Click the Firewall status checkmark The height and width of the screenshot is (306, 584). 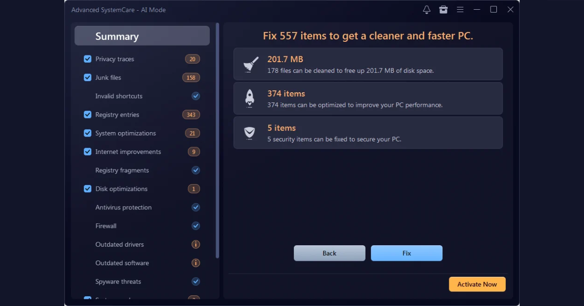click(x=196, y=226)
